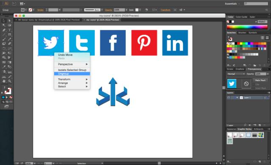The height and width of the screenshot is (165, 271).
Task: Open the Stroke panel tab
Action: point(230,69)
